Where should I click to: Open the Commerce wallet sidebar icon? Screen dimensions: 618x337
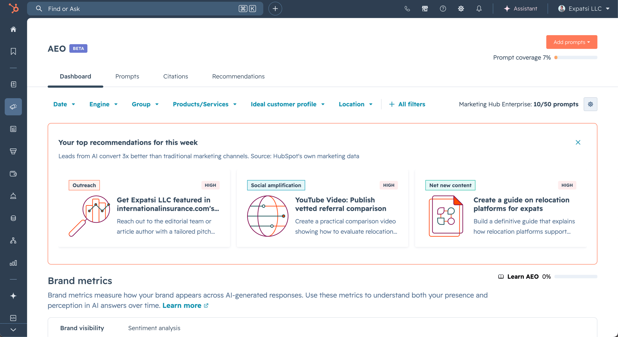[x=13, y=174]
